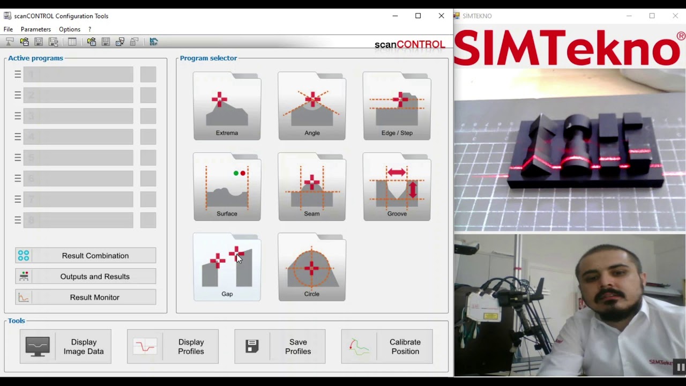This screenshot has width=686, height=386.
Task: Select active program slot 5 field
Action: 78,158
